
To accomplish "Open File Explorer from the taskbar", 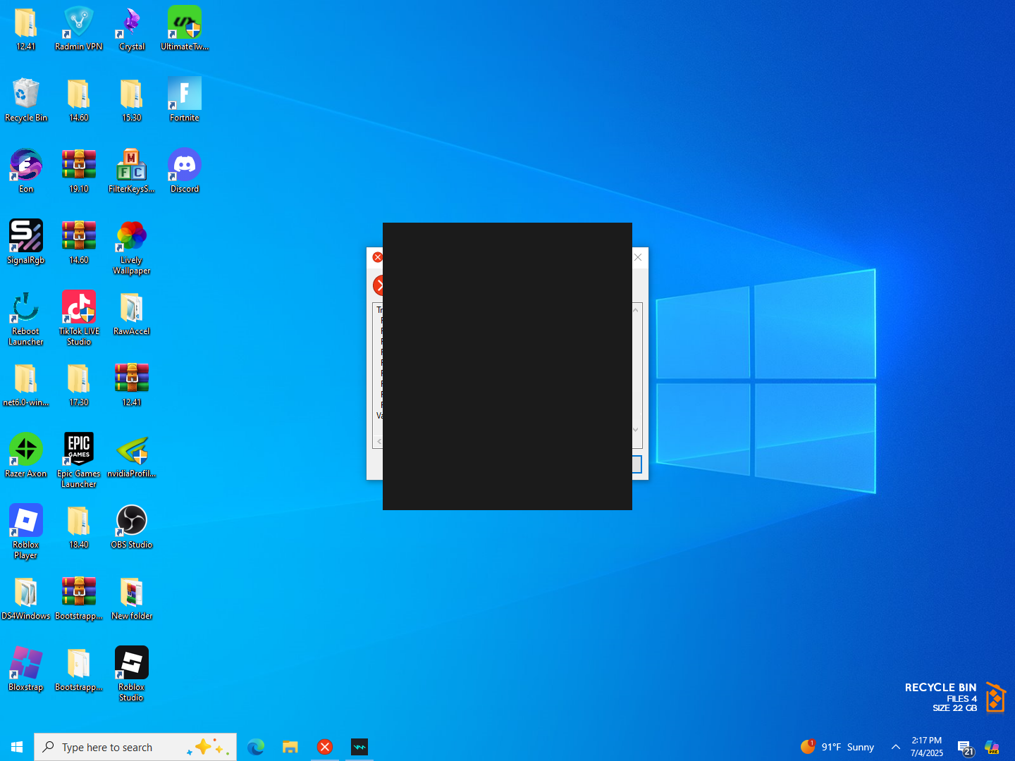I will click(x=290, y=747).
